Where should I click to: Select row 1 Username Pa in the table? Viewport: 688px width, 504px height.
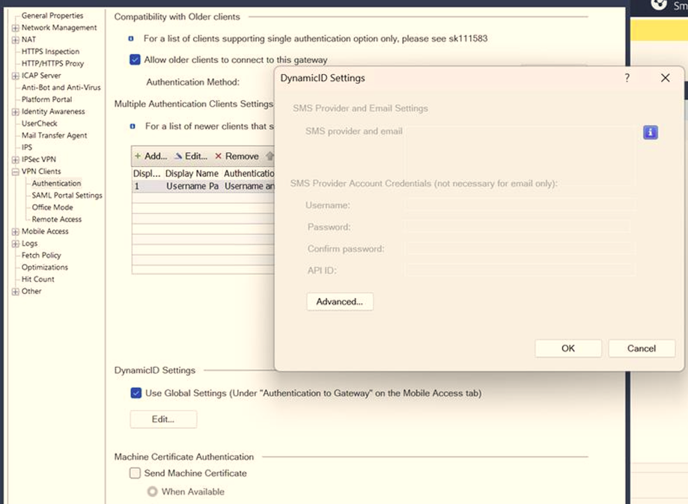[203, 186]
